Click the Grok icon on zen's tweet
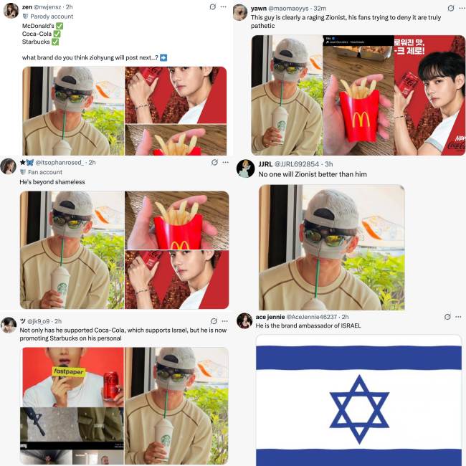The width and height of the screenshot is (466, 466). [x=213, y=7]
